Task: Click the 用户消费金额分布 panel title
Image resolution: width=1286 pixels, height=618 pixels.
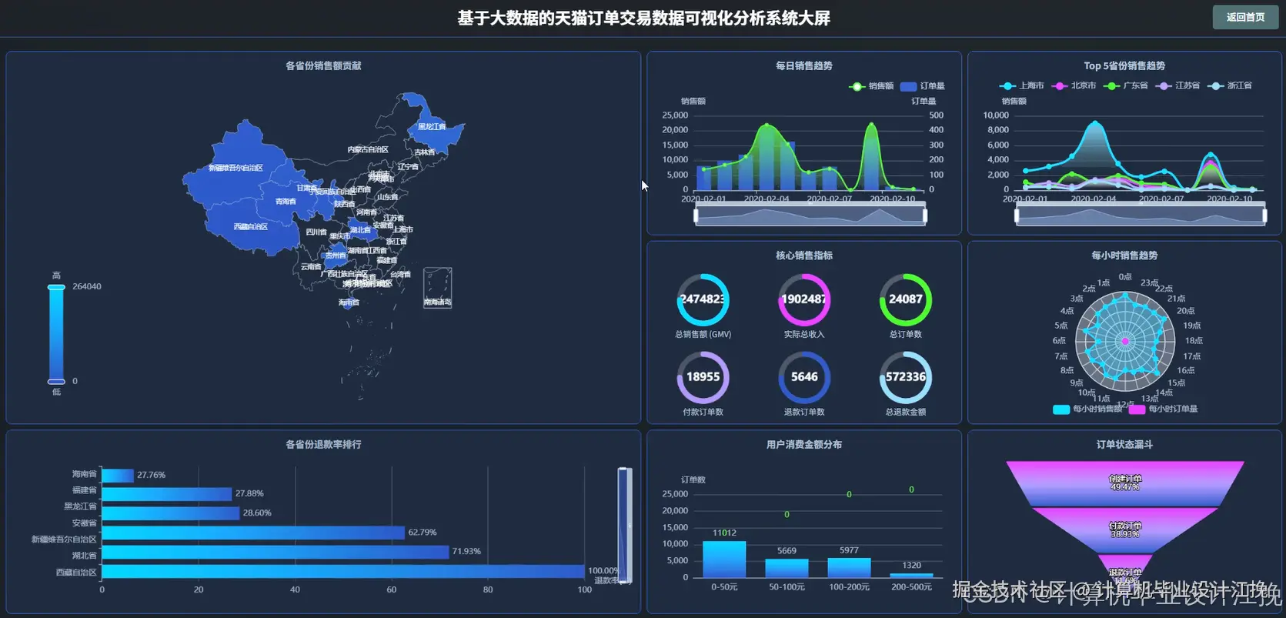Action: pos(804,445)
